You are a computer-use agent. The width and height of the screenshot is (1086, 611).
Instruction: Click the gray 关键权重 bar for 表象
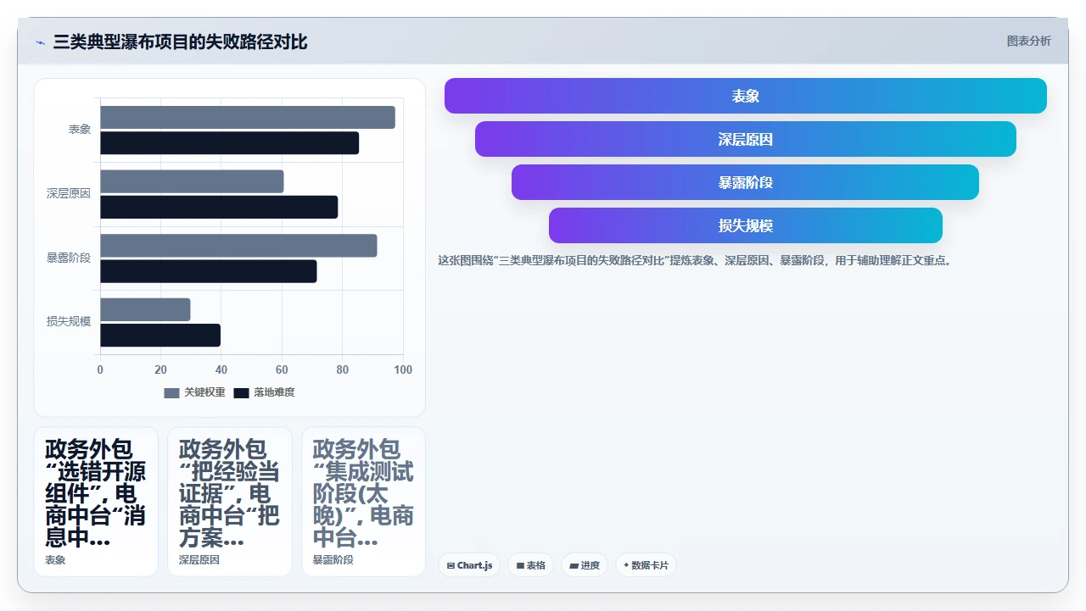pyautogui.click(x=248, y=117)
